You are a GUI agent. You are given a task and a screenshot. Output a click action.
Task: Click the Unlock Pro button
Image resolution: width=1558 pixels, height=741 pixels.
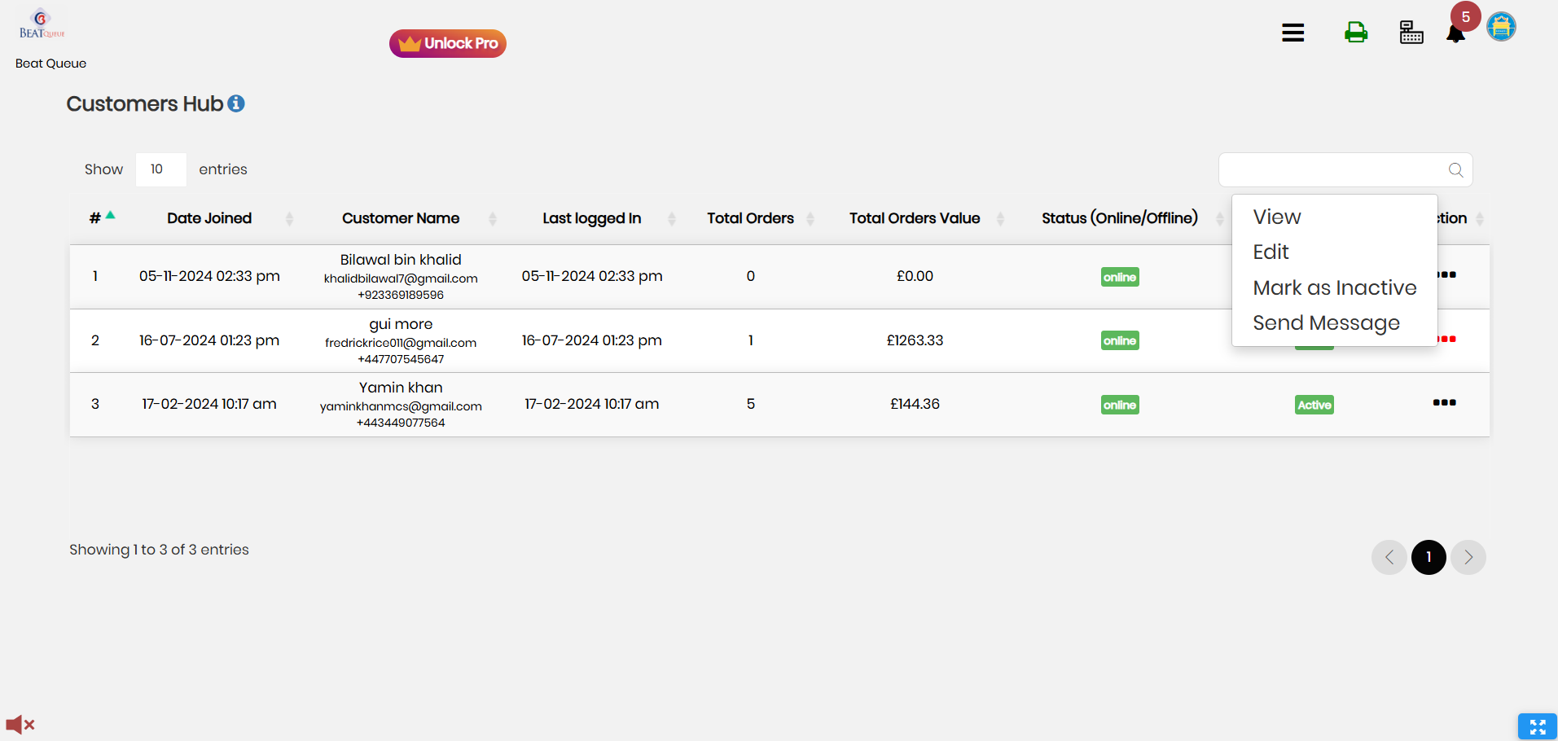(448, 43)
